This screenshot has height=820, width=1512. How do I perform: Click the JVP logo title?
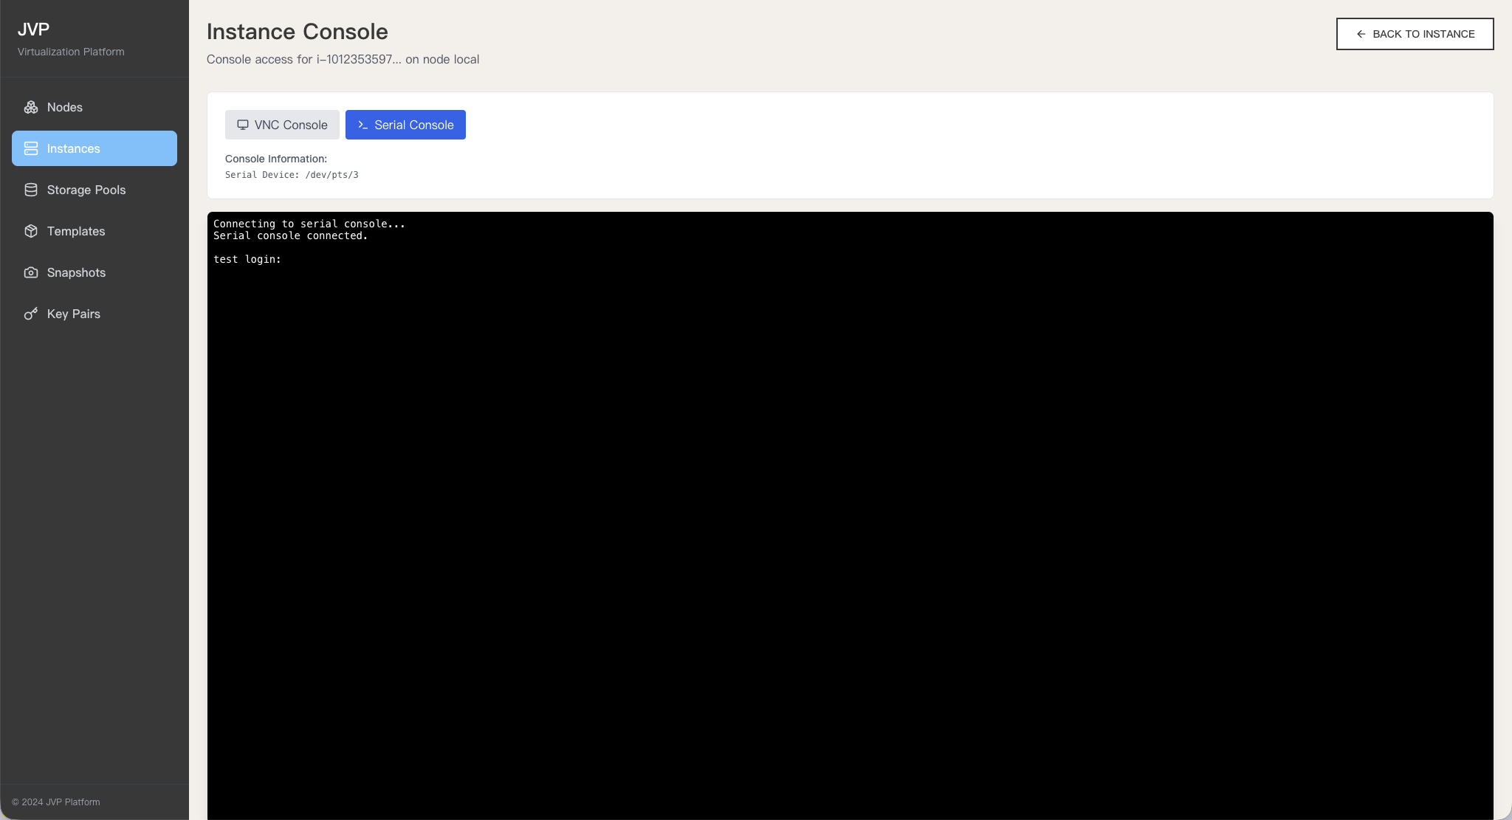click(33, 30)
